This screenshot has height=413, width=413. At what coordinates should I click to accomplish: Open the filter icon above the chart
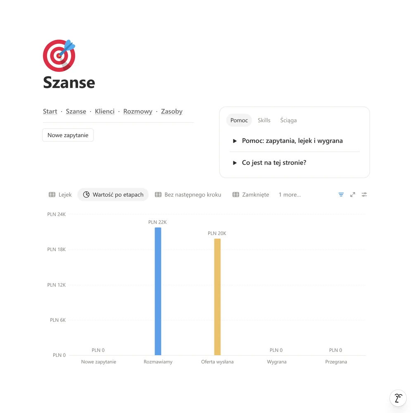coord(341,195)
